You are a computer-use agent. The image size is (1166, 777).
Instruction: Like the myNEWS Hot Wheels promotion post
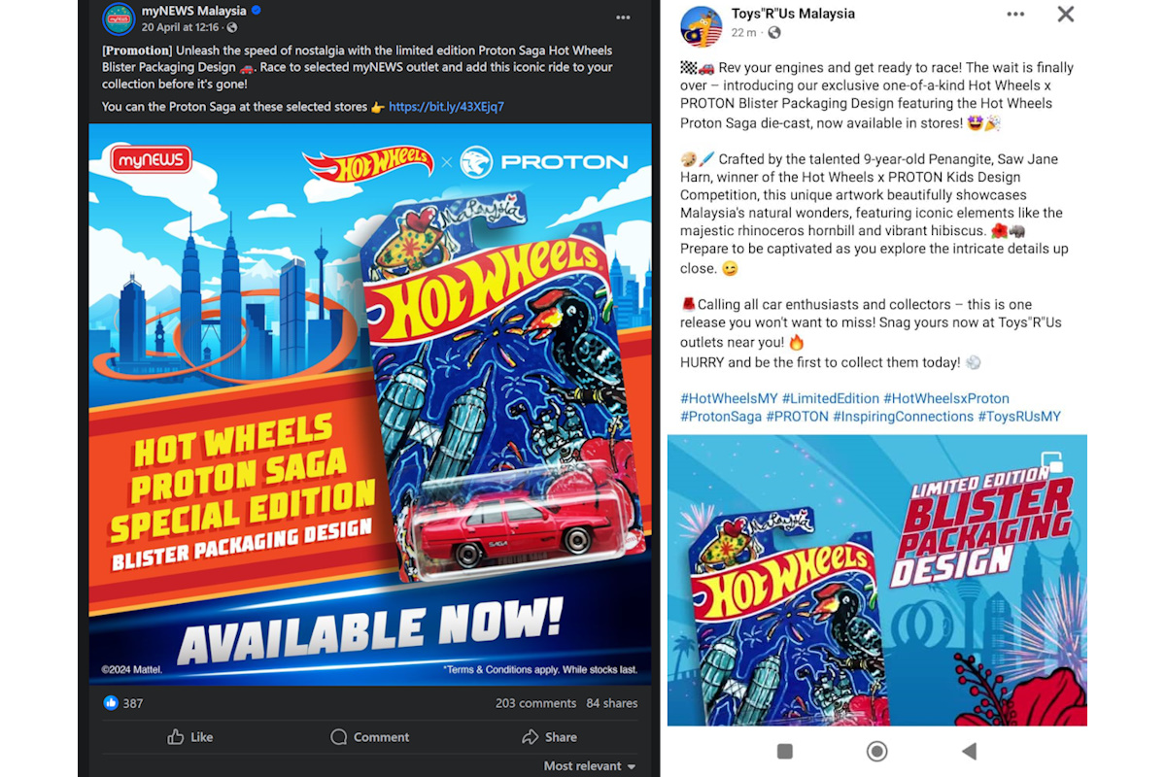coord(190,736)
